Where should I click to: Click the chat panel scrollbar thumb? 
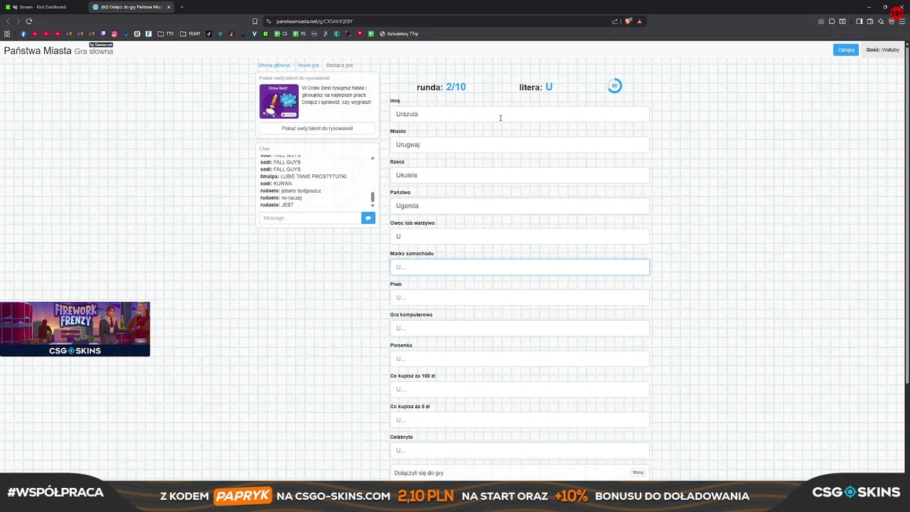click(x=373, y=196)
